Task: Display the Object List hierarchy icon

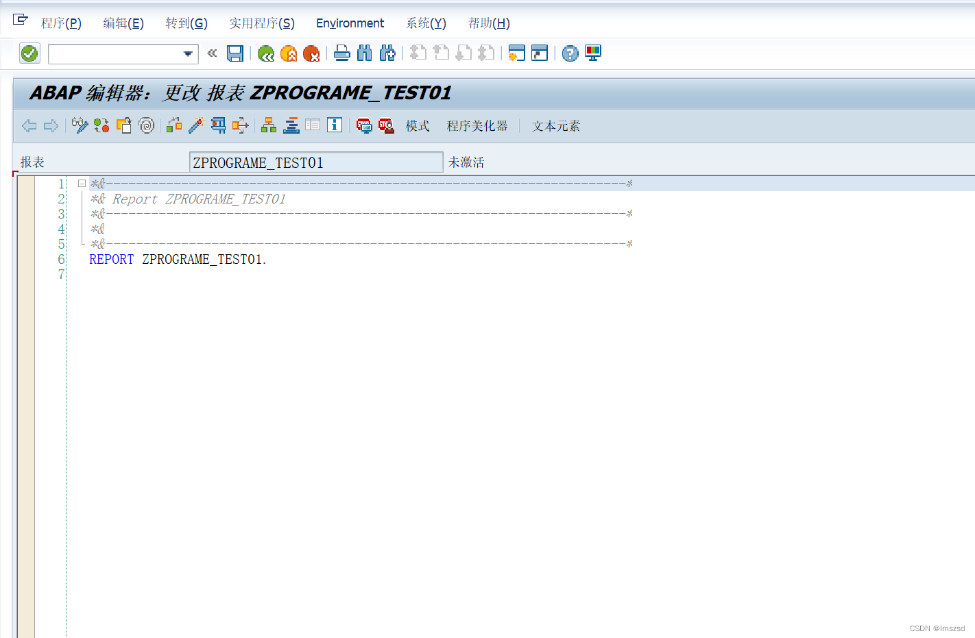Action: (269, 125)
